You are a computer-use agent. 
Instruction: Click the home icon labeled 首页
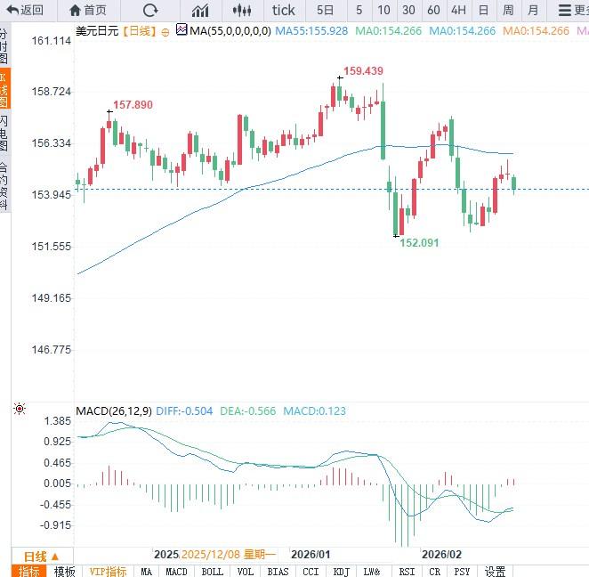point(86,11)
